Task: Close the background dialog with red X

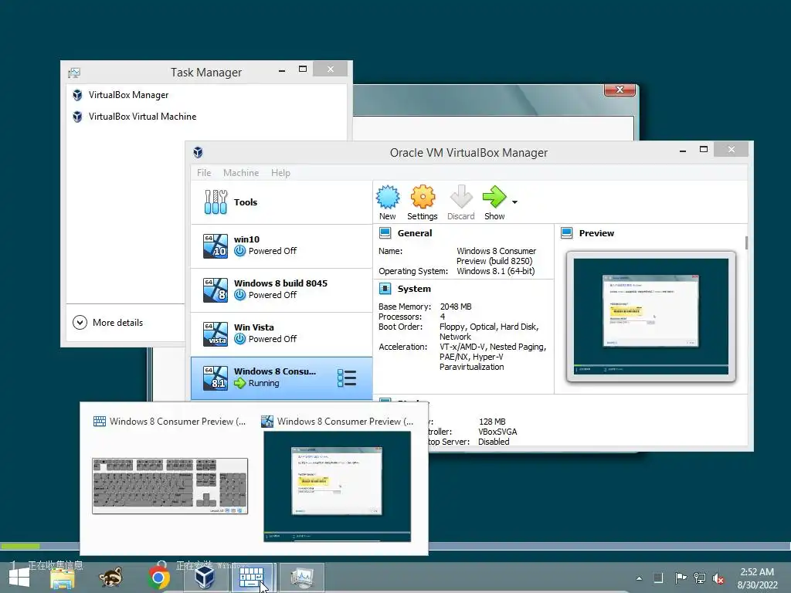Action: click(620, 90)
